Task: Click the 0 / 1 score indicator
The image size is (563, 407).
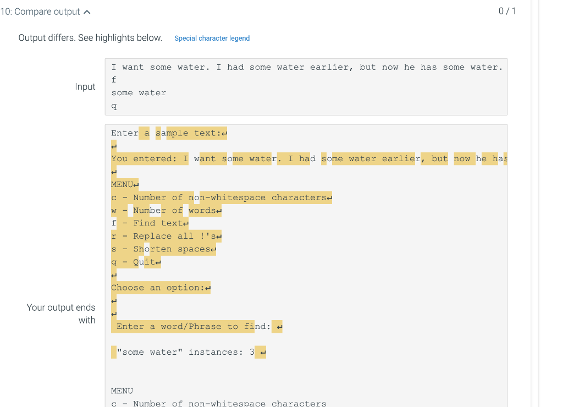Action: click(x=506, y=10)
